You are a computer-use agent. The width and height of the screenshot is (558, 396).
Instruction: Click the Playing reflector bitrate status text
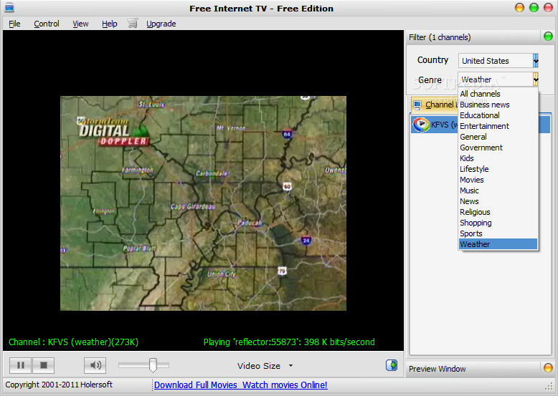pyautogui.click(x=289, y=342)
